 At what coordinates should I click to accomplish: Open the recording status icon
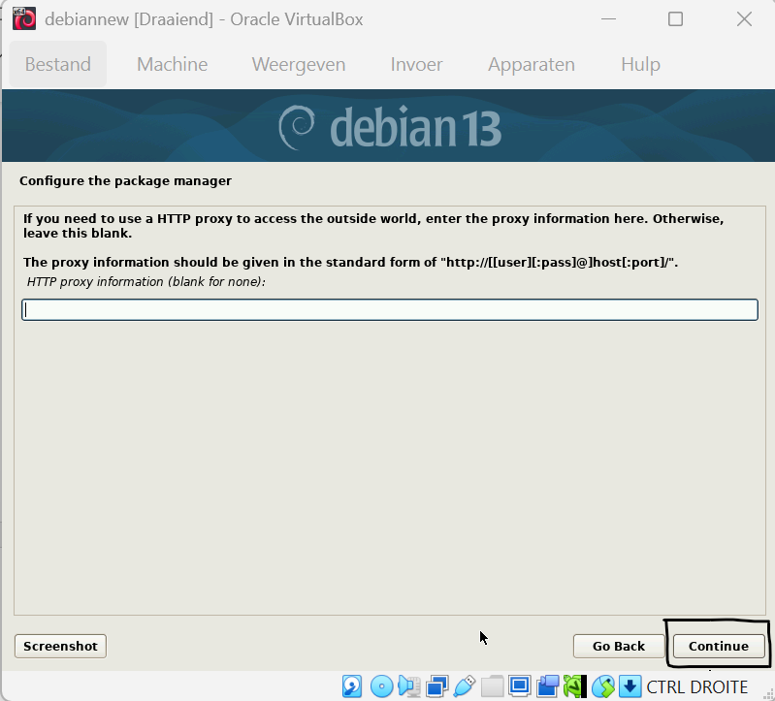tap(547, 686)
